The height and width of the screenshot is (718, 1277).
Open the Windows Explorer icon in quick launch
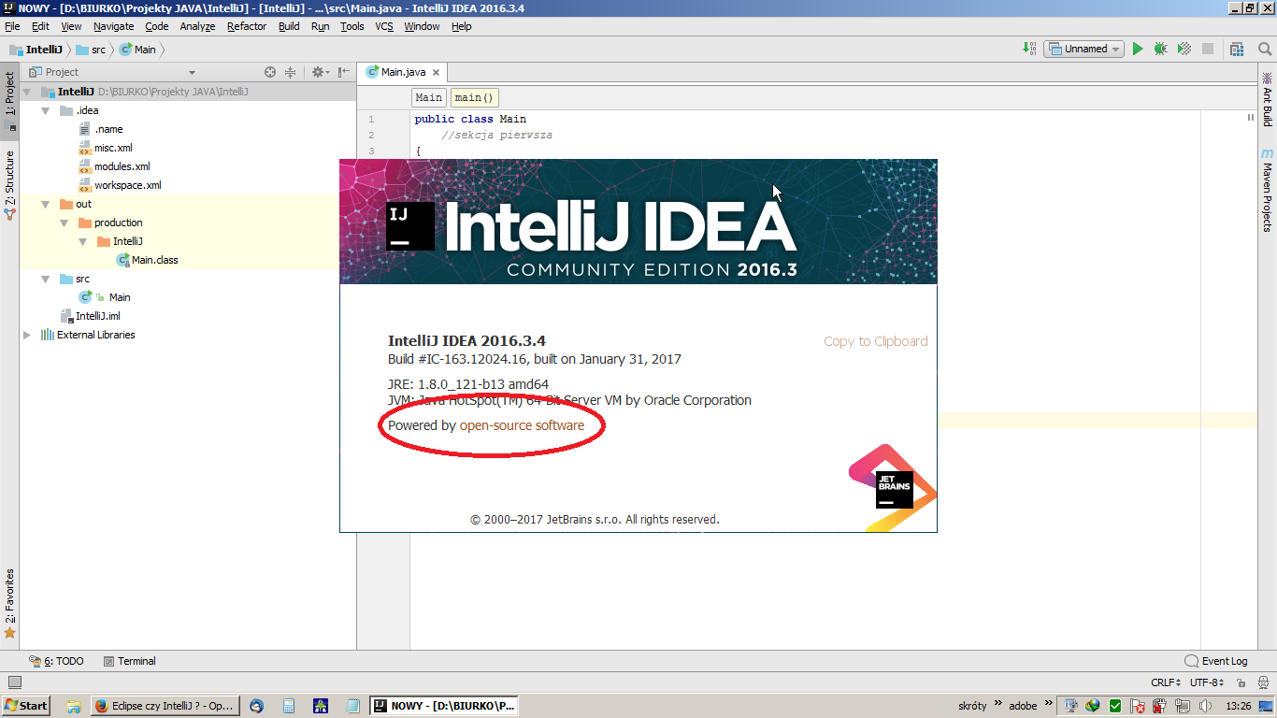tap(74, 706)
